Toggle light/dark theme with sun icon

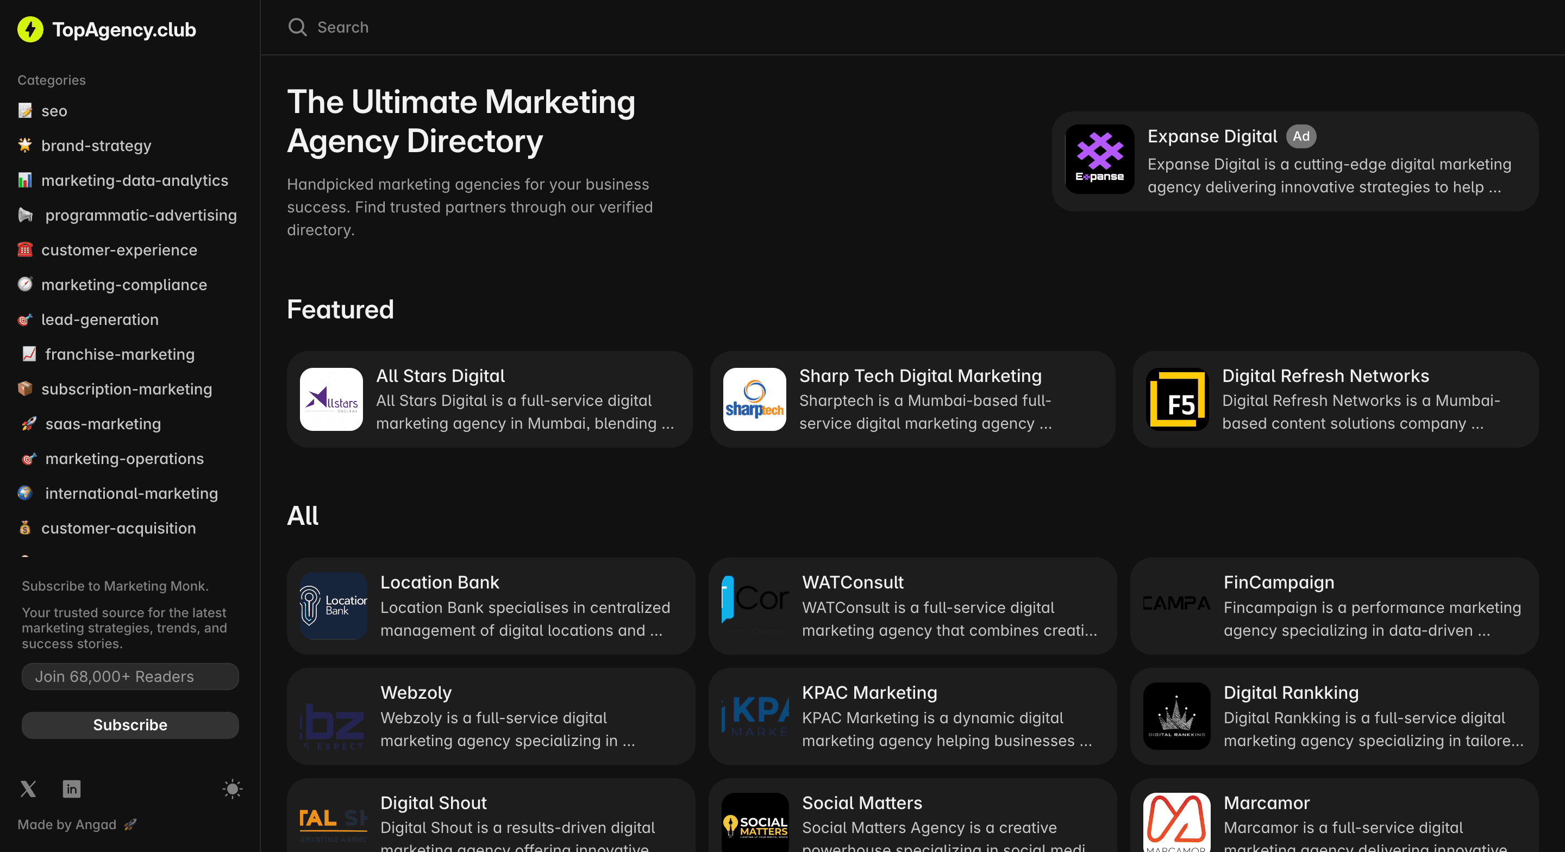coord(232,789)
